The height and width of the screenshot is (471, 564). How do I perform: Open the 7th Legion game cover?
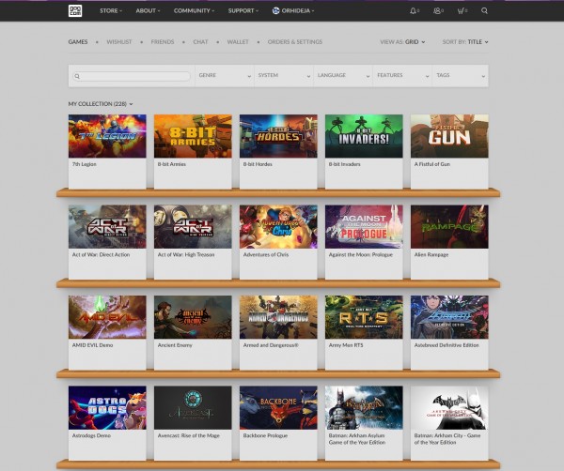click(107, 136)
